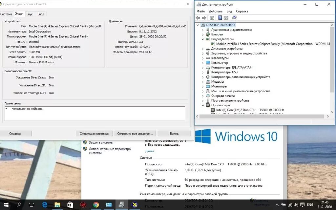The height and width of the screenshot is (210, 336).
Task: Click Device Manager vertical scrollbar thumb
Action: 332,59
